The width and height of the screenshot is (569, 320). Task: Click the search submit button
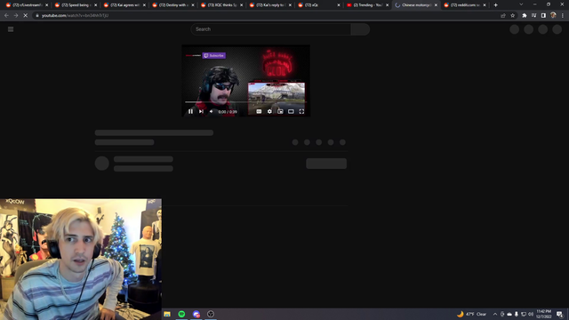click(360, 29)
